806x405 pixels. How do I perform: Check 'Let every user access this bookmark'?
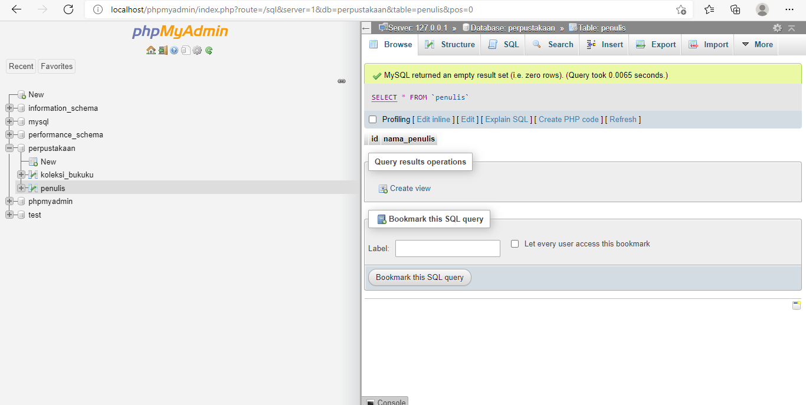(515, 243)
